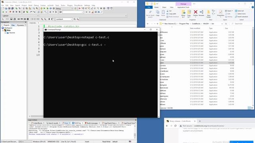The image size is (255, 143).
Task: Click the Build gear icon in Code::Blocks
Action: 41,8
